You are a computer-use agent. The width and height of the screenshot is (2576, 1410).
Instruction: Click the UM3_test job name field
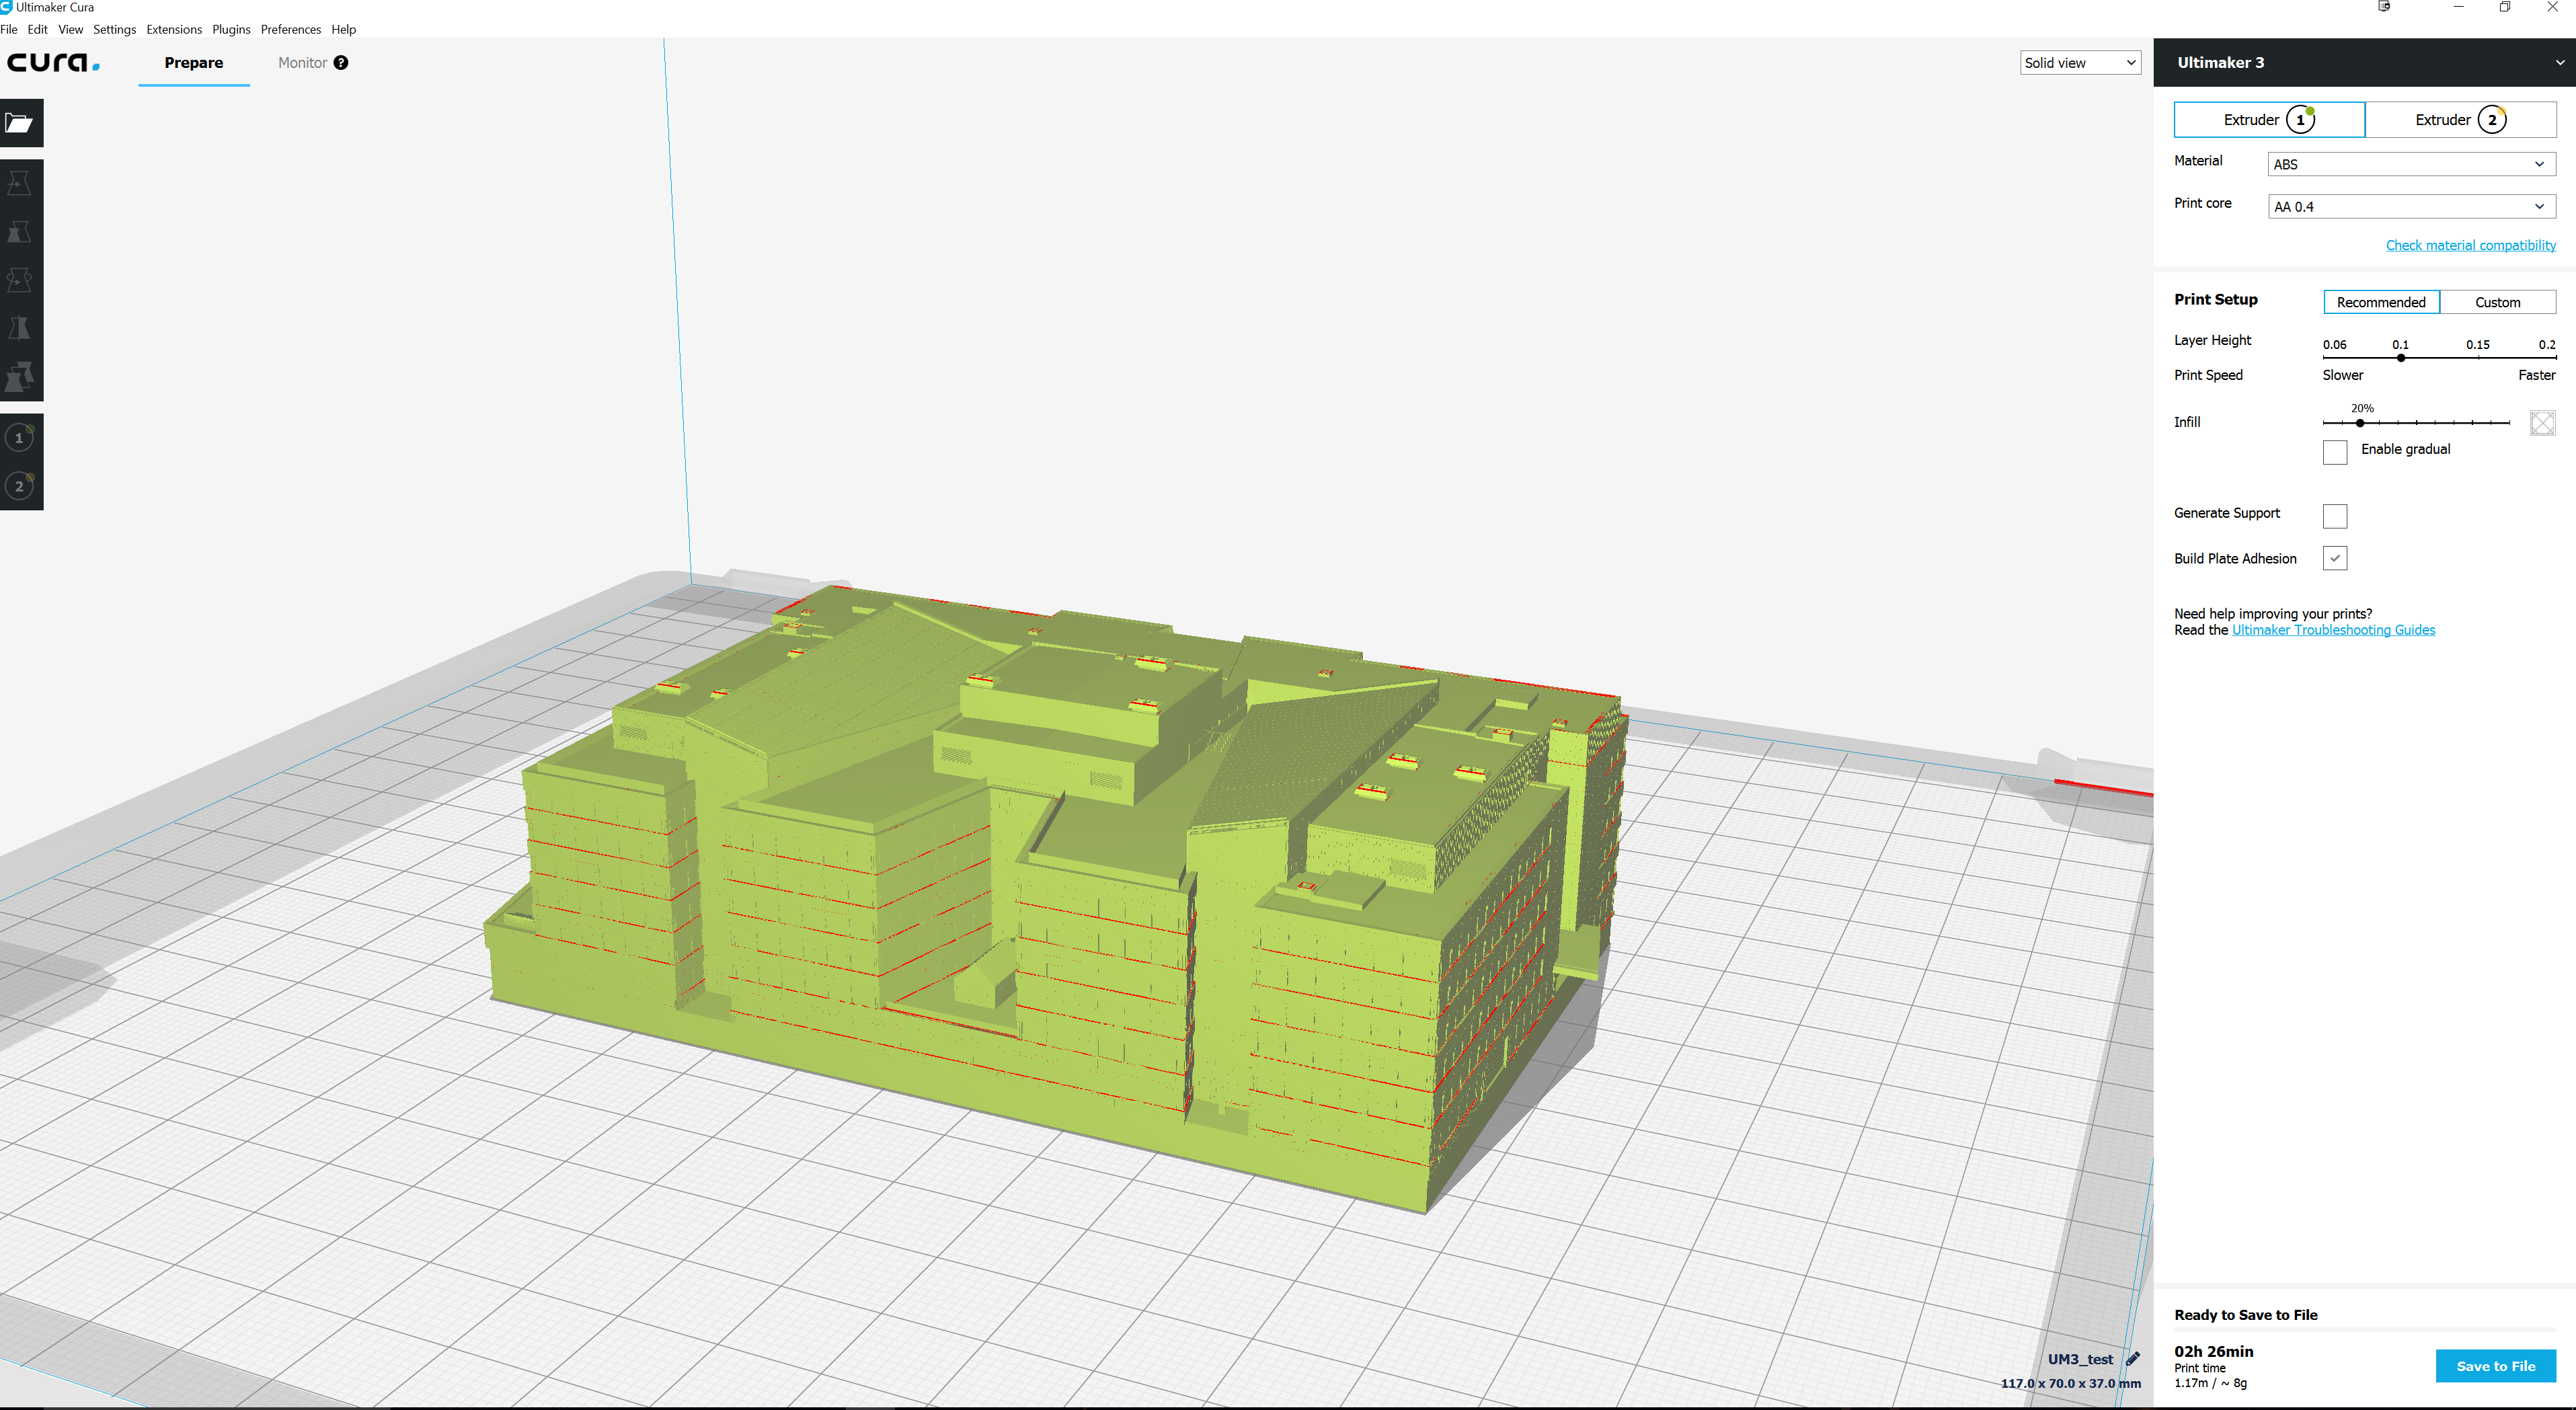(2080, 1359)
